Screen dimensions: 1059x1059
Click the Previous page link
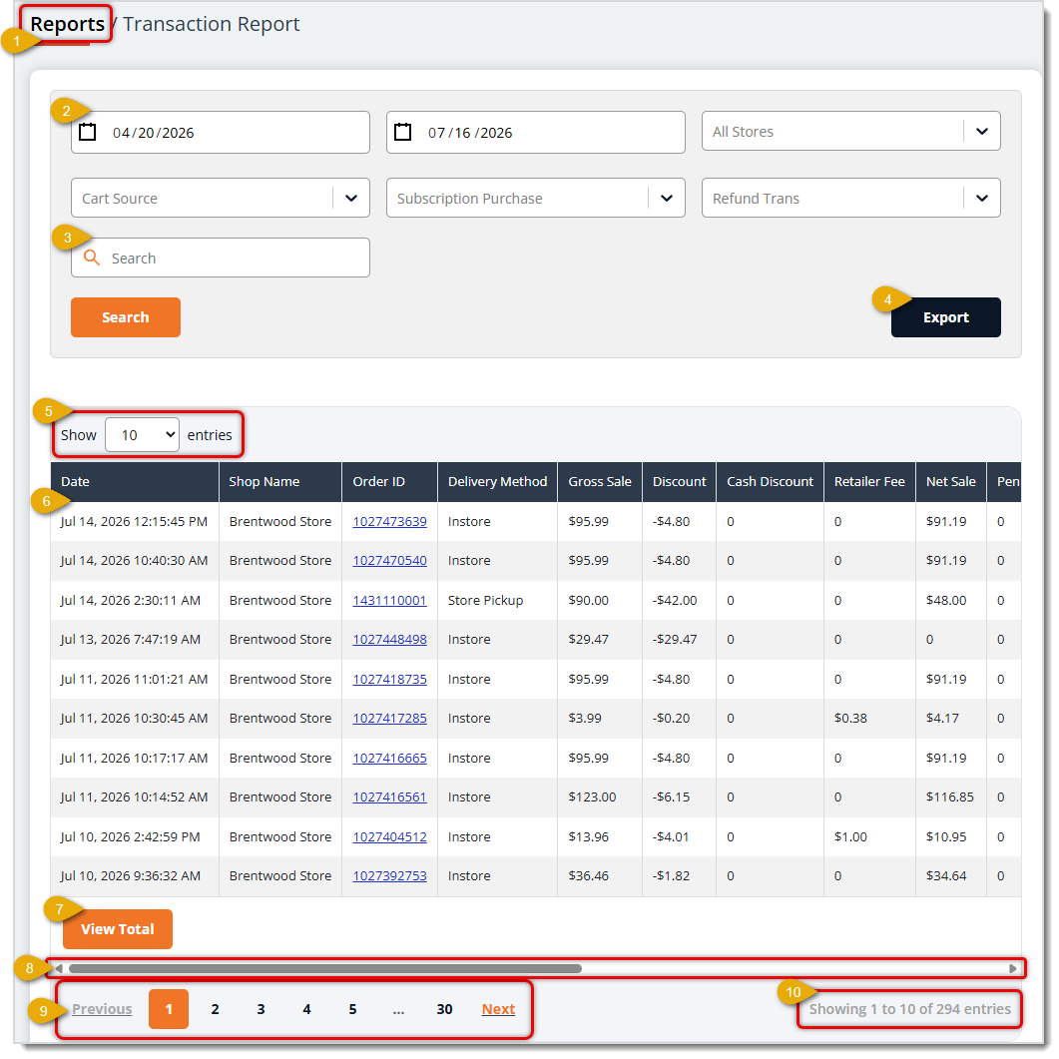[102, 1009]
